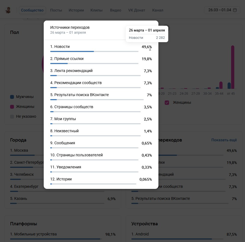The width and height of the screenshot is (245, 242).
Task: Uncheck the Женщины checkbox under age chart
Action: pyautogui.click(x=167, y=103)
